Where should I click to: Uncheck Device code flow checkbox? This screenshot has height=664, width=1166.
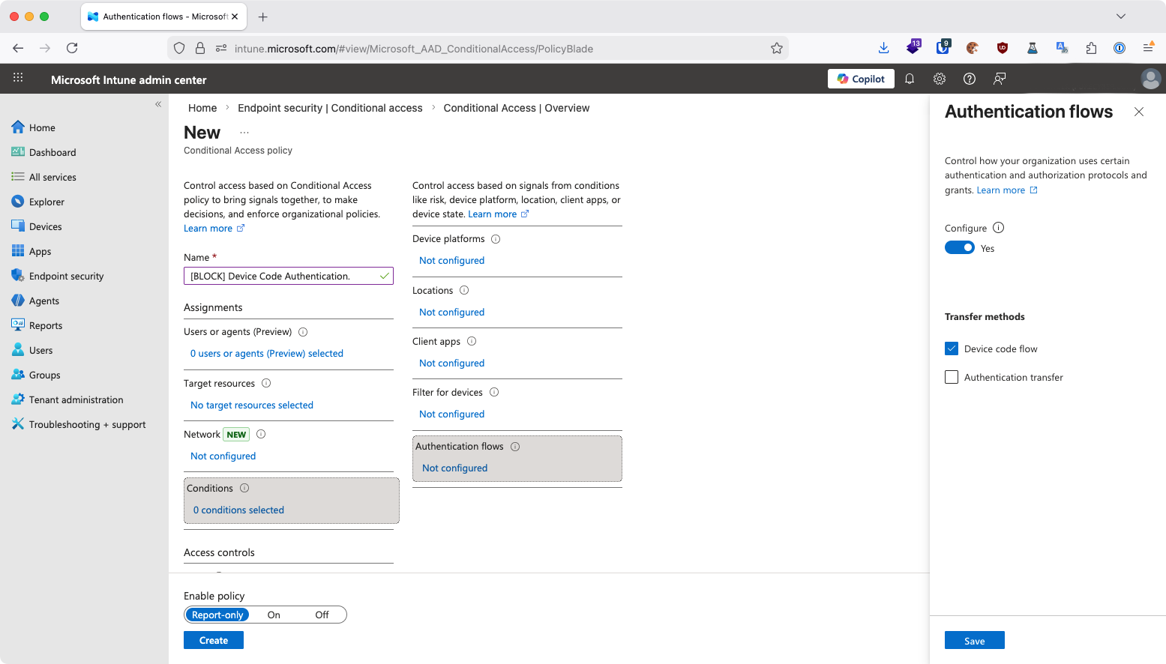point(952,348)
